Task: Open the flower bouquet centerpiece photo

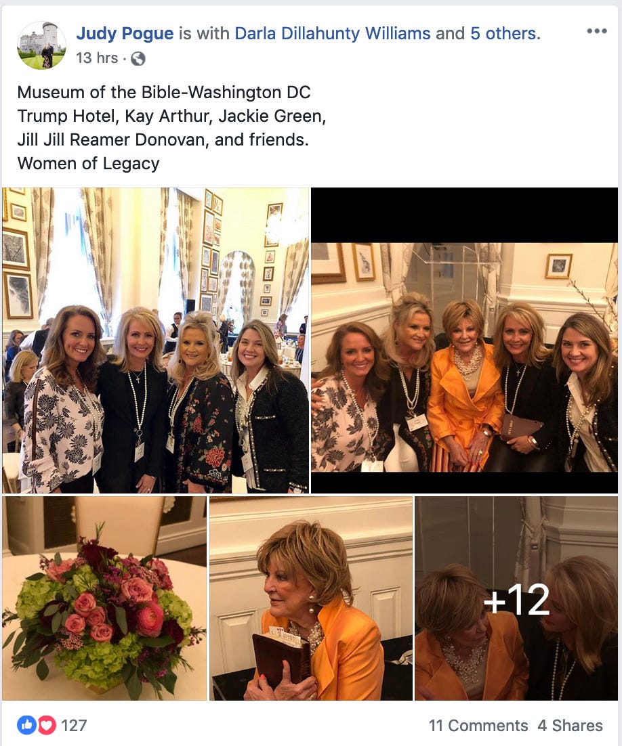Action: pos(104,598)
